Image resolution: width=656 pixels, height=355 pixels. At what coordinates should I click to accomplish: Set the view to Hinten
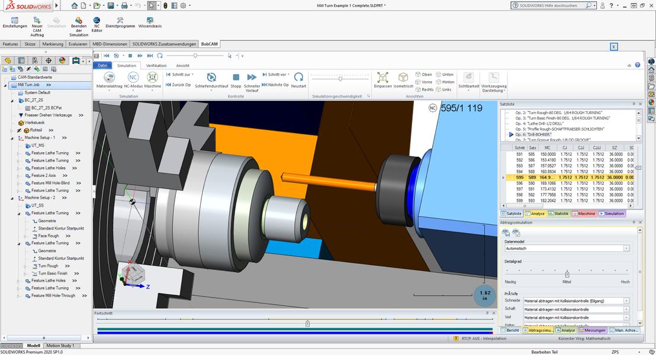(445, 82)
